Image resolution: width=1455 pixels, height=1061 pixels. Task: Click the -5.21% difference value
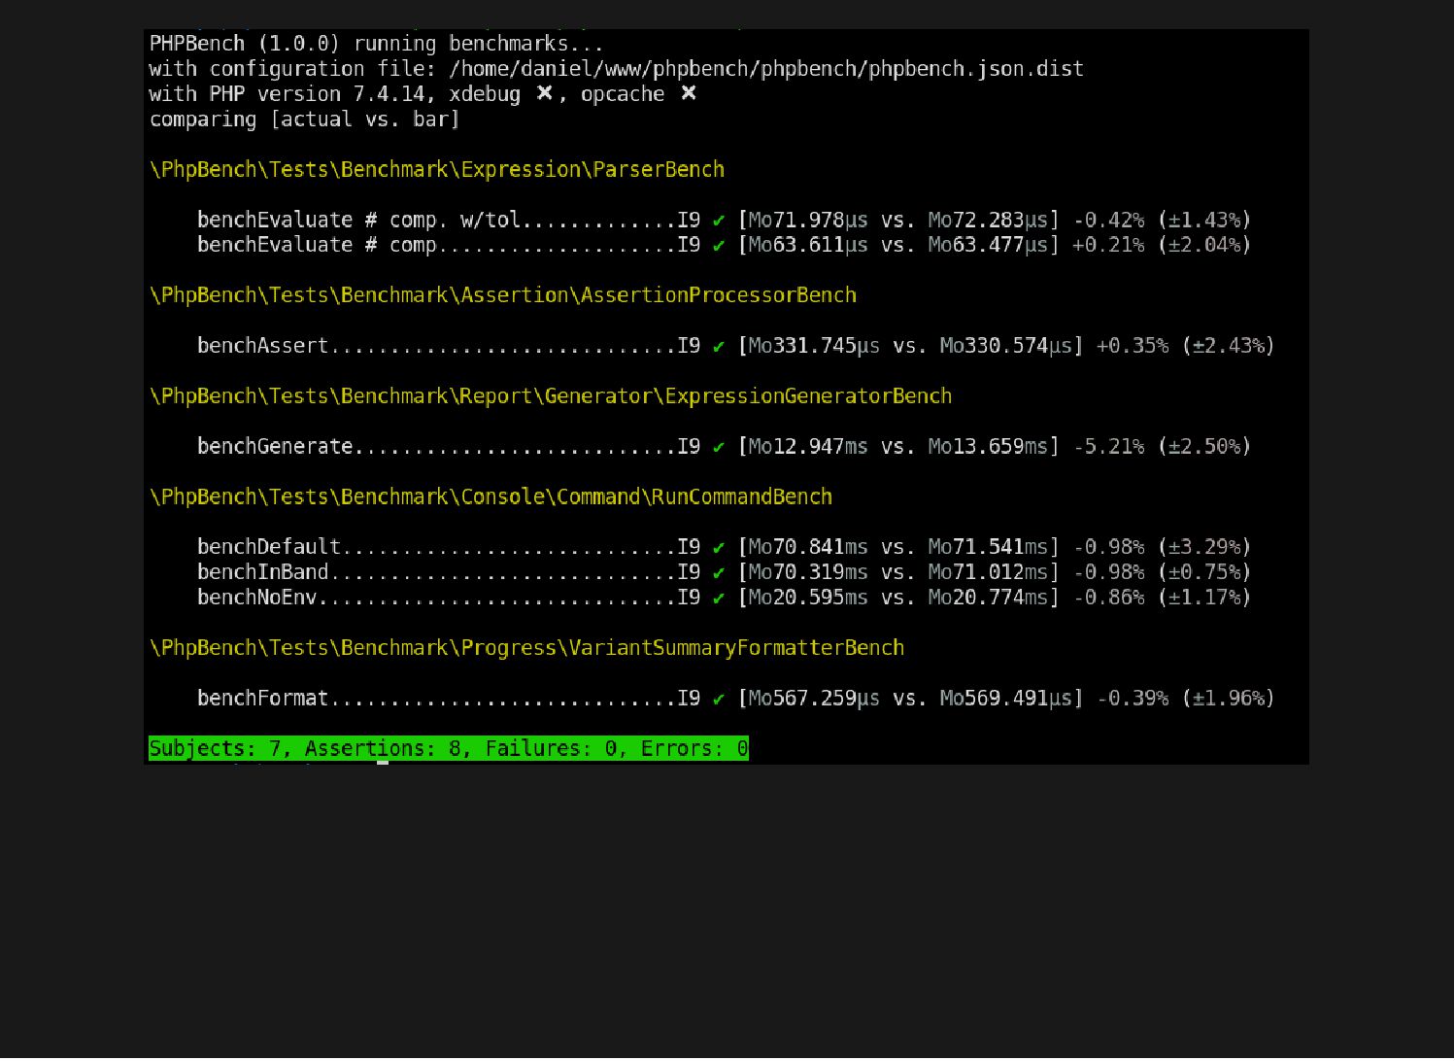(1108, 447)
